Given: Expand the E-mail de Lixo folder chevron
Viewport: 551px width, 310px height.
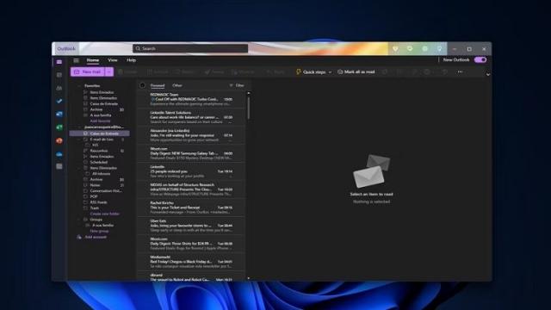Looking at the screenshot, I should click(x=79, y=139).
